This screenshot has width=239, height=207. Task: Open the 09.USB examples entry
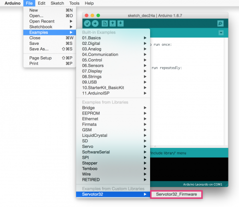[x=113, y=82]
